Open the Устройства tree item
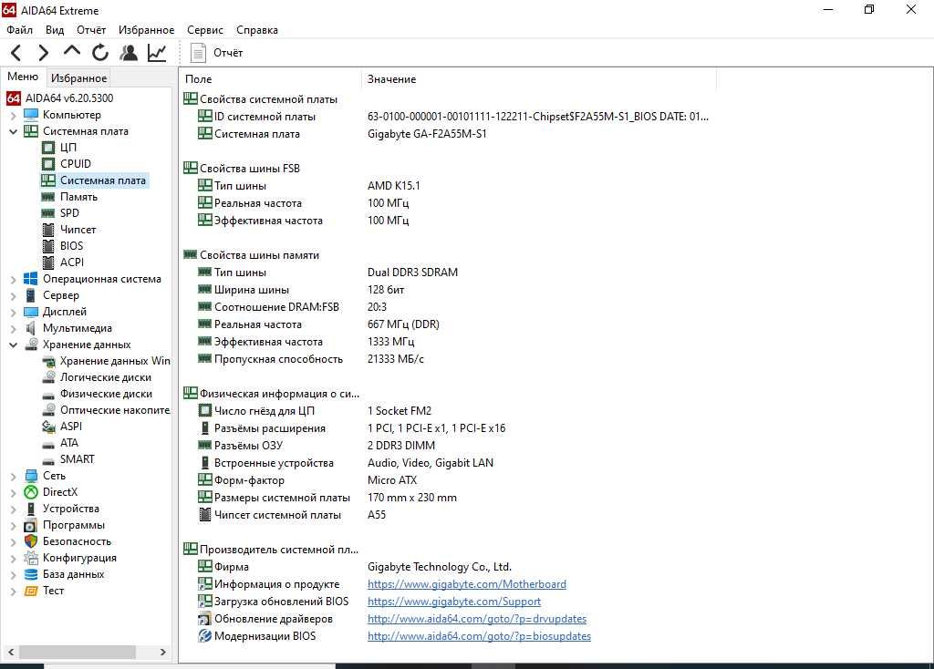 [x=71, y=509]
